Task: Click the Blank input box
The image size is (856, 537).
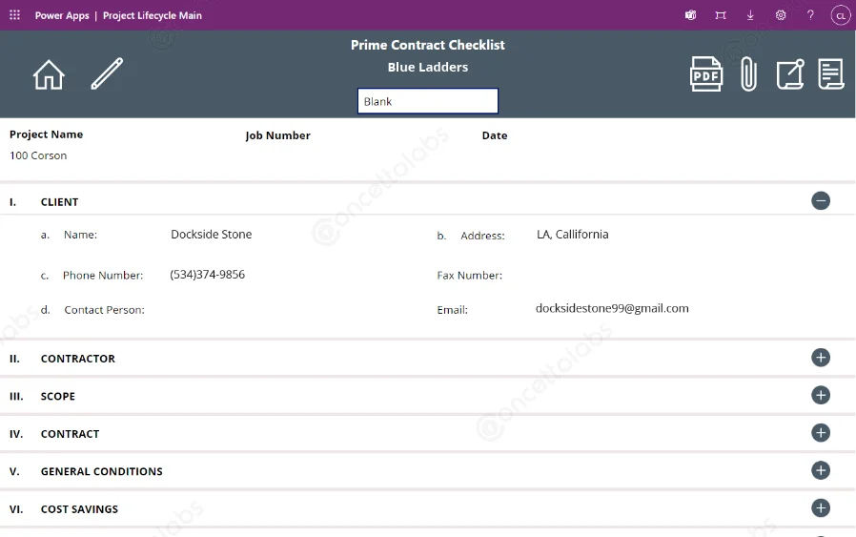Action: click(428, 101)
